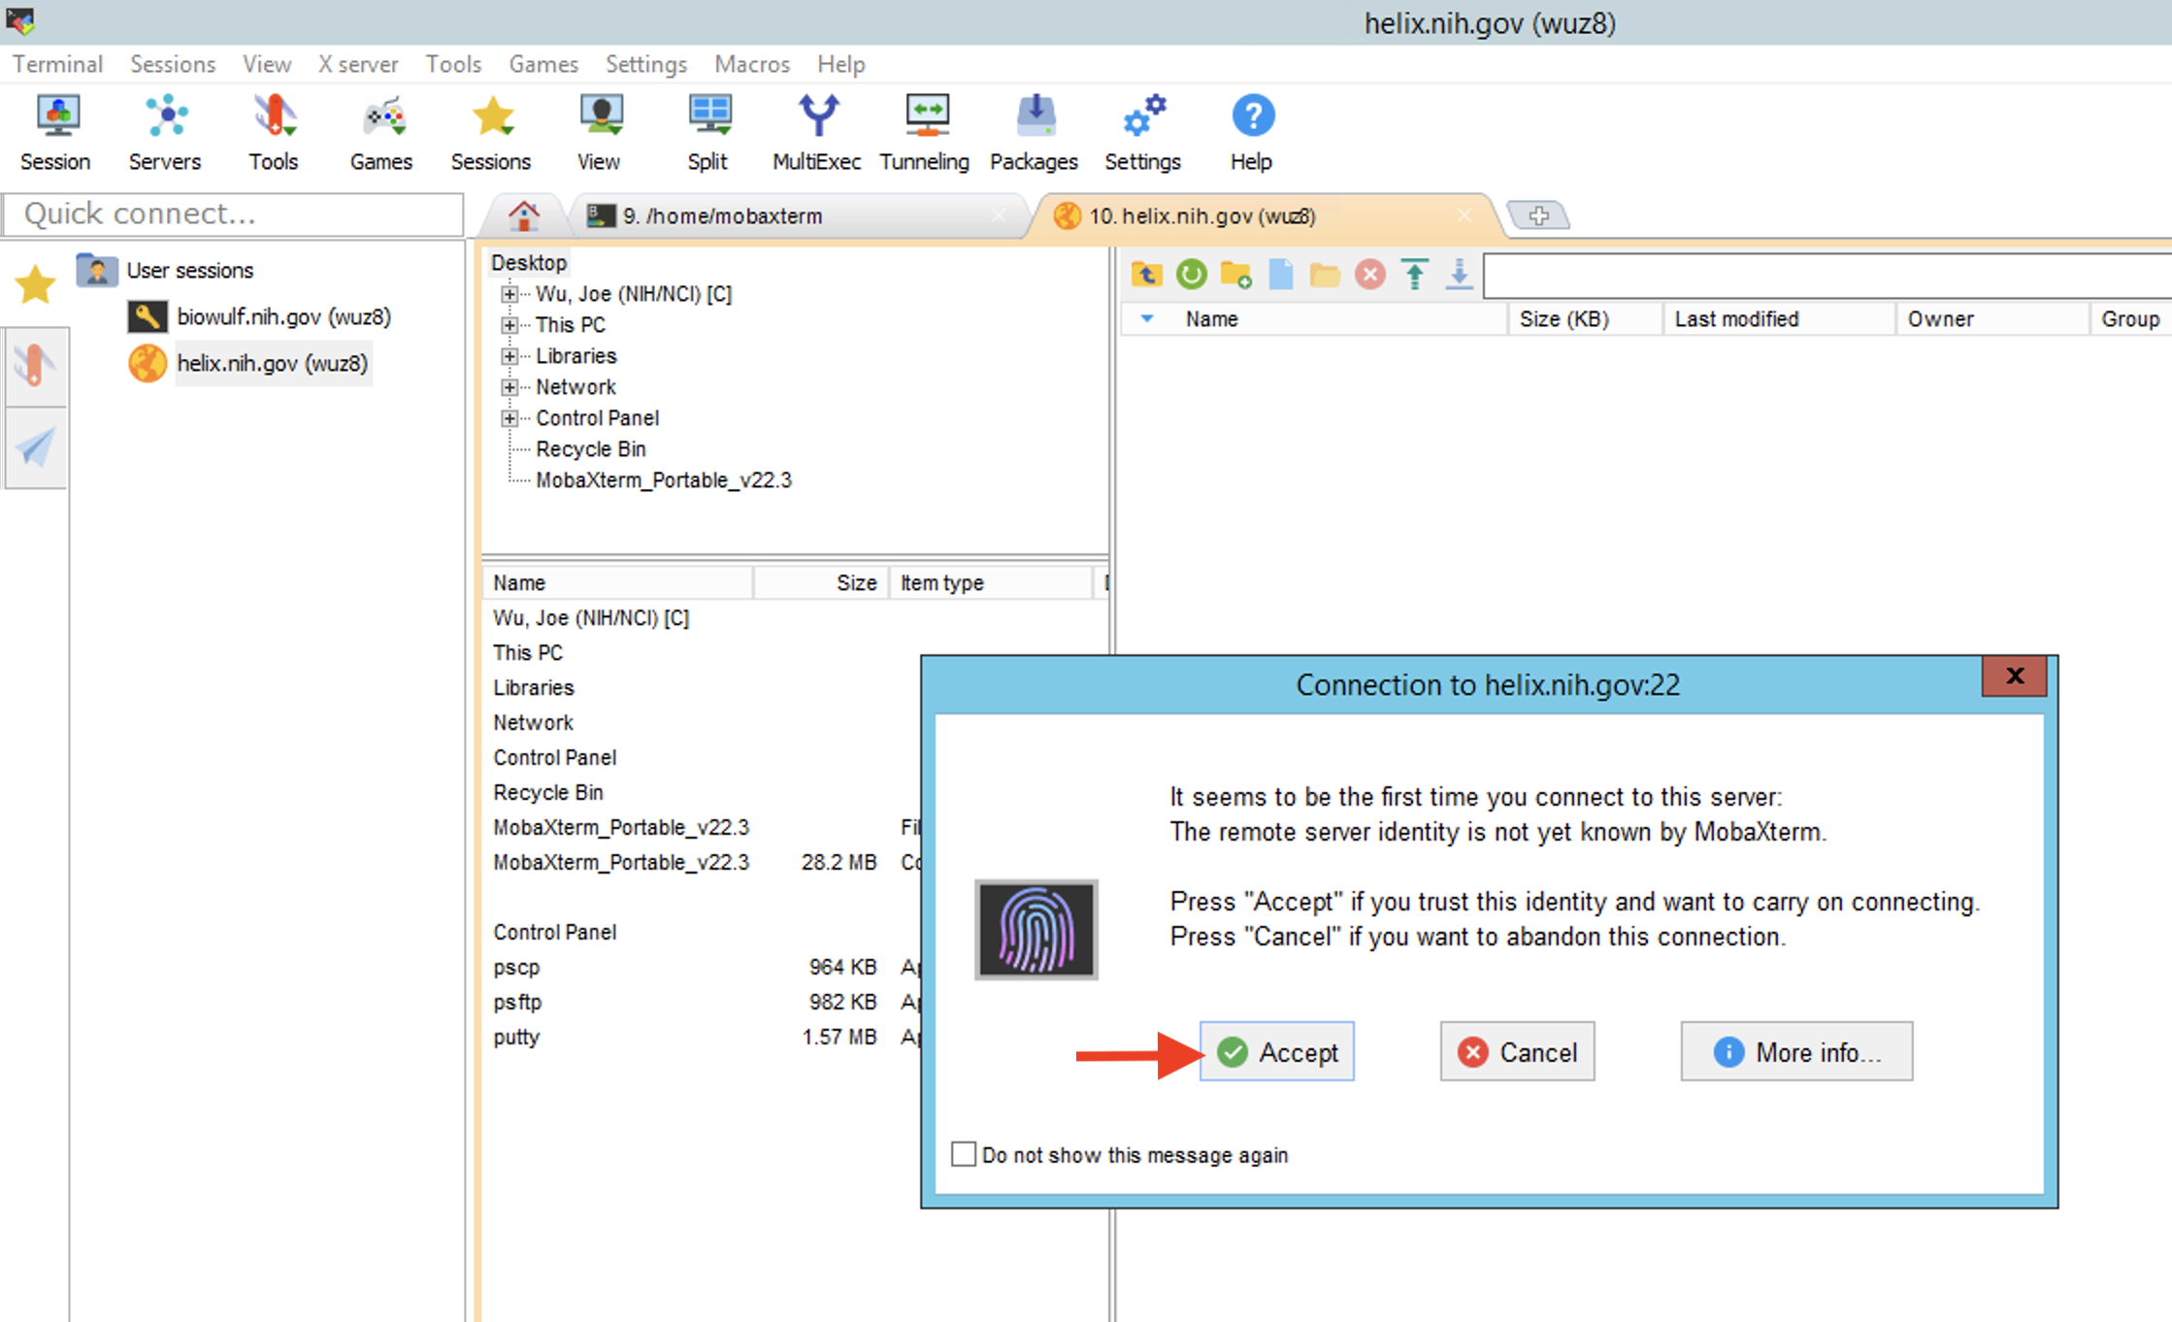Screen dimensions: 2172x1322
Task: Click the upload arrow icon in SFTP toolbar
Action: [x=1414, y=275]
